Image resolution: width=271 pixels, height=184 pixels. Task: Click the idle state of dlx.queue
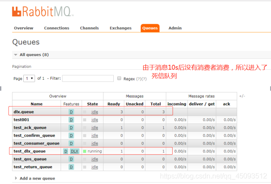tap(95, 112)
